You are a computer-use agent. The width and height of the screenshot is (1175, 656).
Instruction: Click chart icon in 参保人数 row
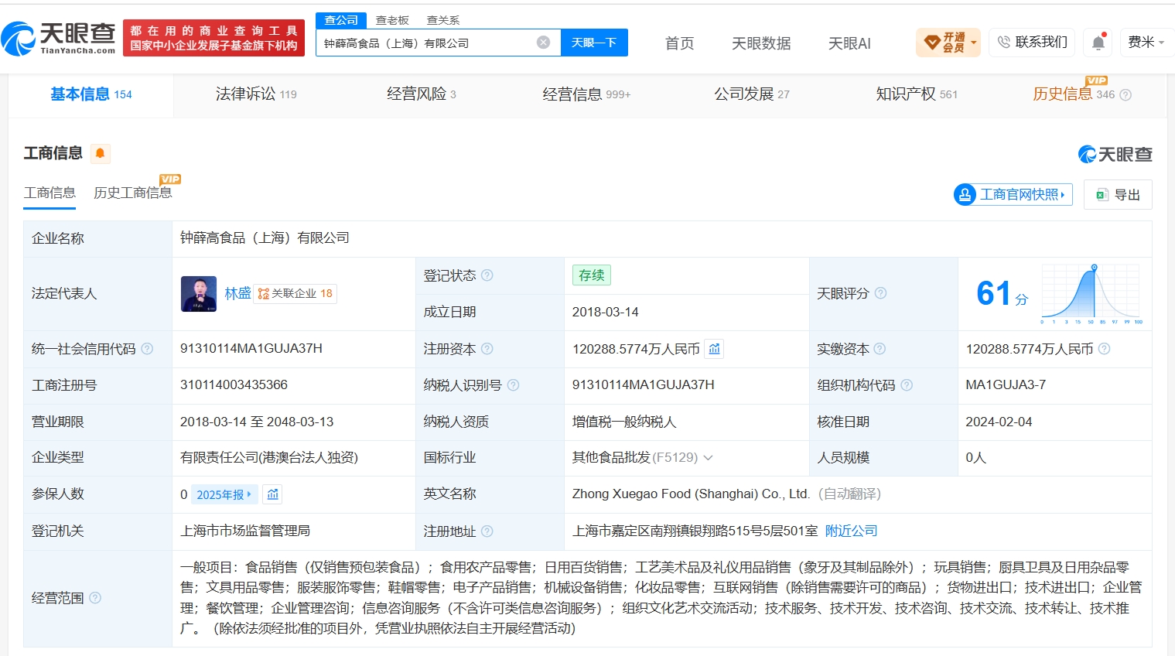[273, 494]
